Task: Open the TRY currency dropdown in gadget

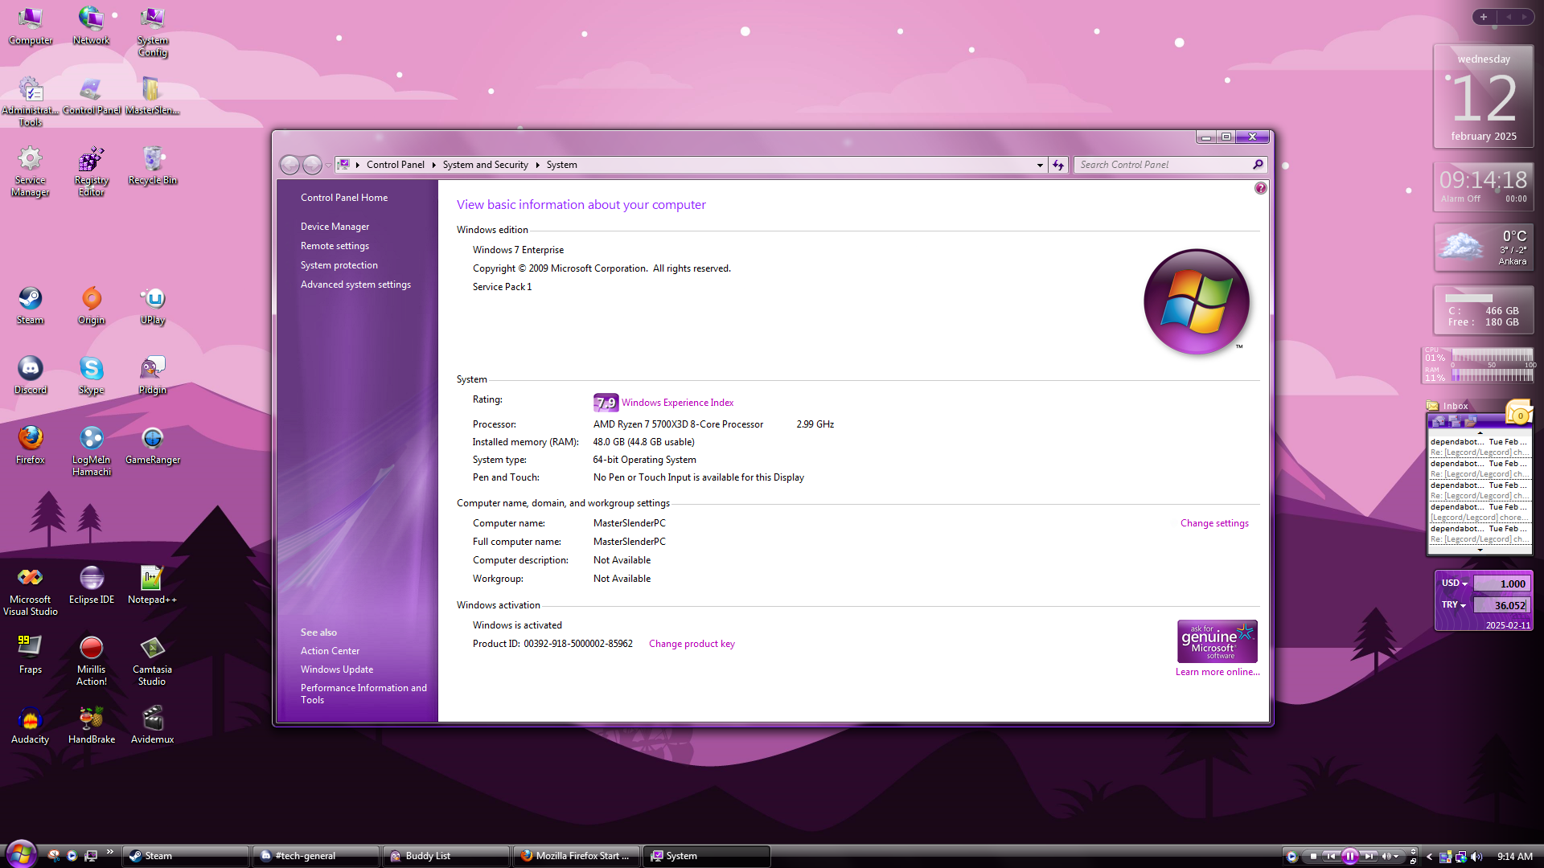Action: 1453,605
